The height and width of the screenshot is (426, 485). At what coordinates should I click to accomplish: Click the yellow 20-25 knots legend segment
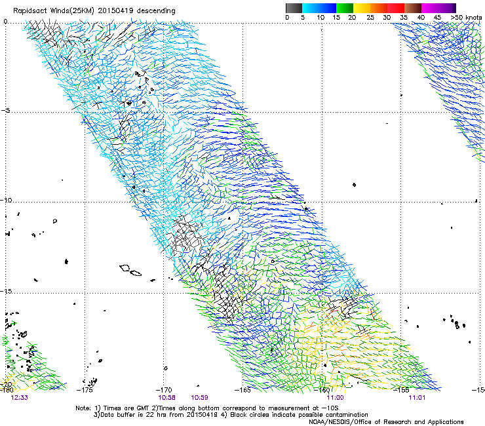click(x=362, y=8)
